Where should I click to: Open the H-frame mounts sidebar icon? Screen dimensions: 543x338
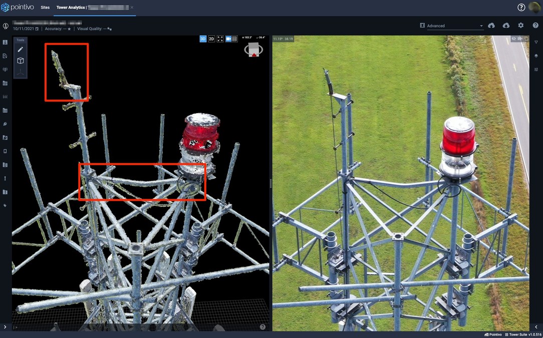(x=5, y=97)
